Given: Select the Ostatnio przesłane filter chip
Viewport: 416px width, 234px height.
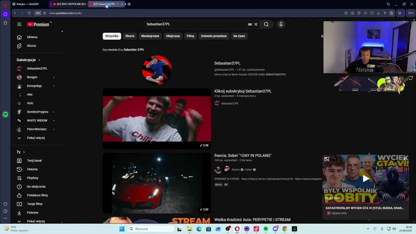Looking at the screenshot, I should [214, 36].
